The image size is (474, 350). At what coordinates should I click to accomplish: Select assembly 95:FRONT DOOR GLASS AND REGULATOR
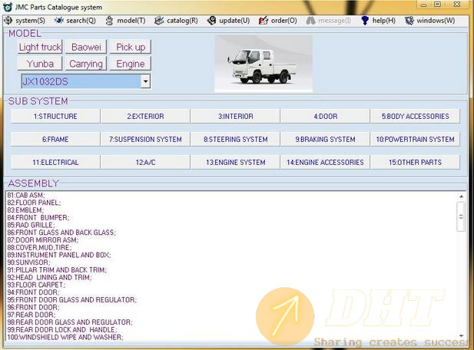point(72,300)
